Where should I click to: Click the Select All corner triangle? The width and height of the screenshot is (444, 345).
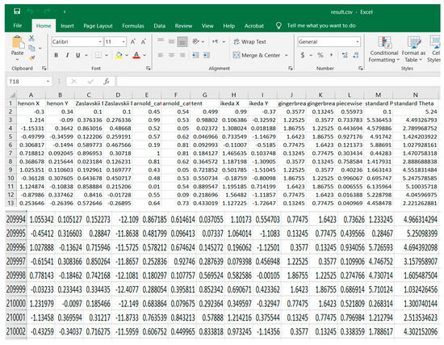[x=12, y=95]
